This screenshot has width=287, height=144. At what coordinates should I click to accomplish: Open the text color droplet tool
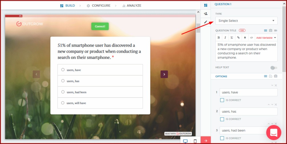245,38
